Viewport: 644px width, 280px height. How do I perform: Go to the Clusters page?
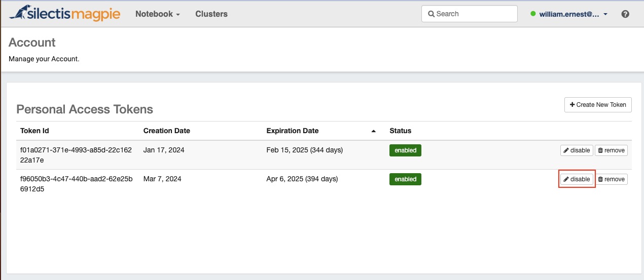[211, 14]
